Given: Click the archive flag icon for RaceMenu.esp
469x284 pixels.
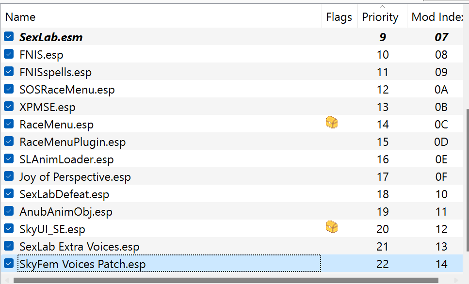Looking at the screenshot, I should coord(332,123).
